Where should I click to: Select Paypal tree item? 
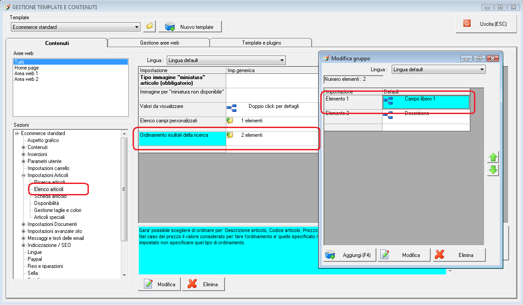(35, 259)
